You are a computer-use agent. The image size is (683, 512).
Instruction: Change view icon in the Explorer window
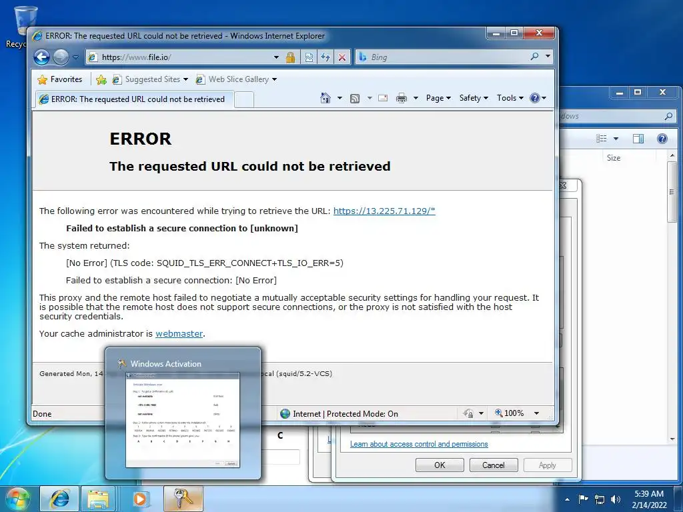click(602, 139)
